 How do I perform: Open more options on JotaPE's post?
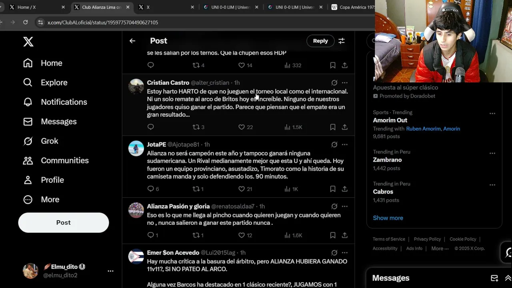coord(344,144)
